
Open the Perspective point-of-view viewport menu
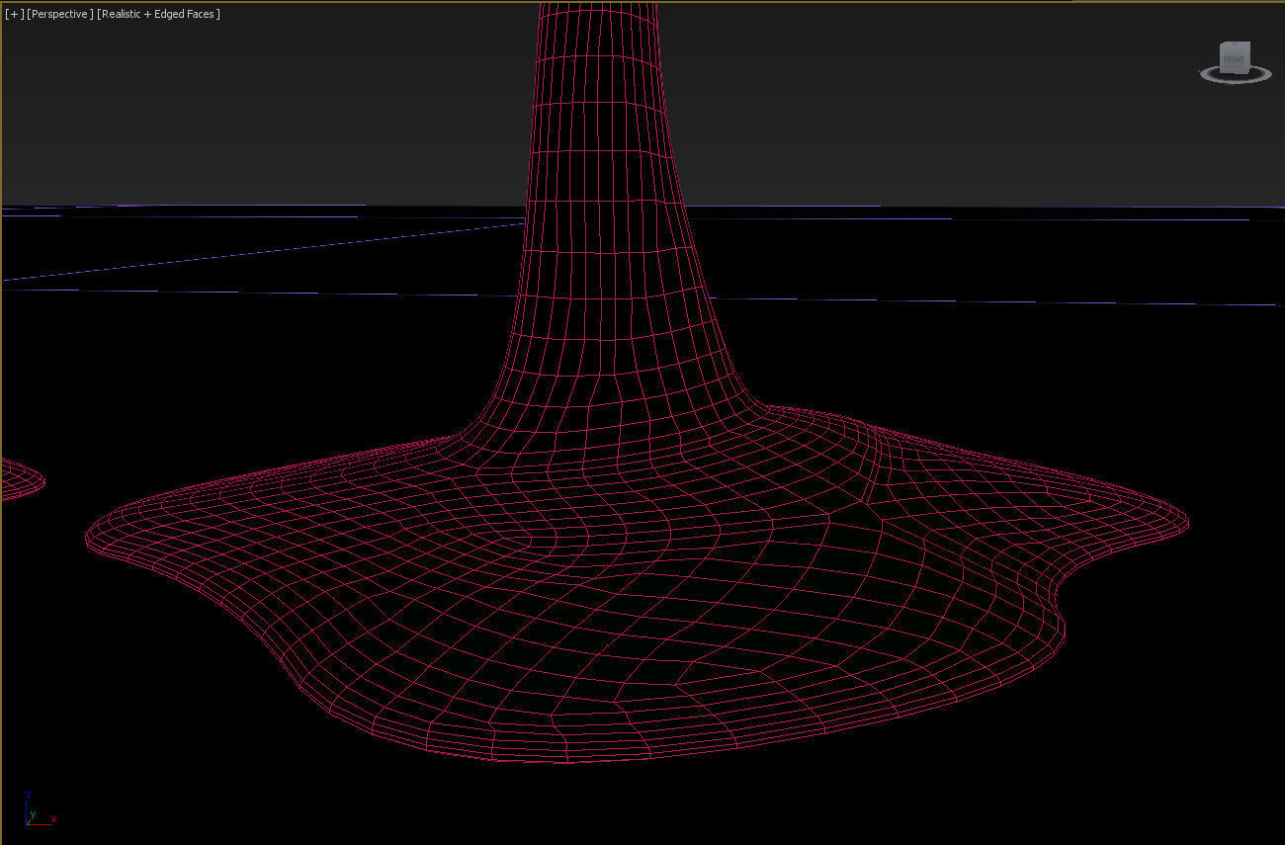[x=60, y=14]
